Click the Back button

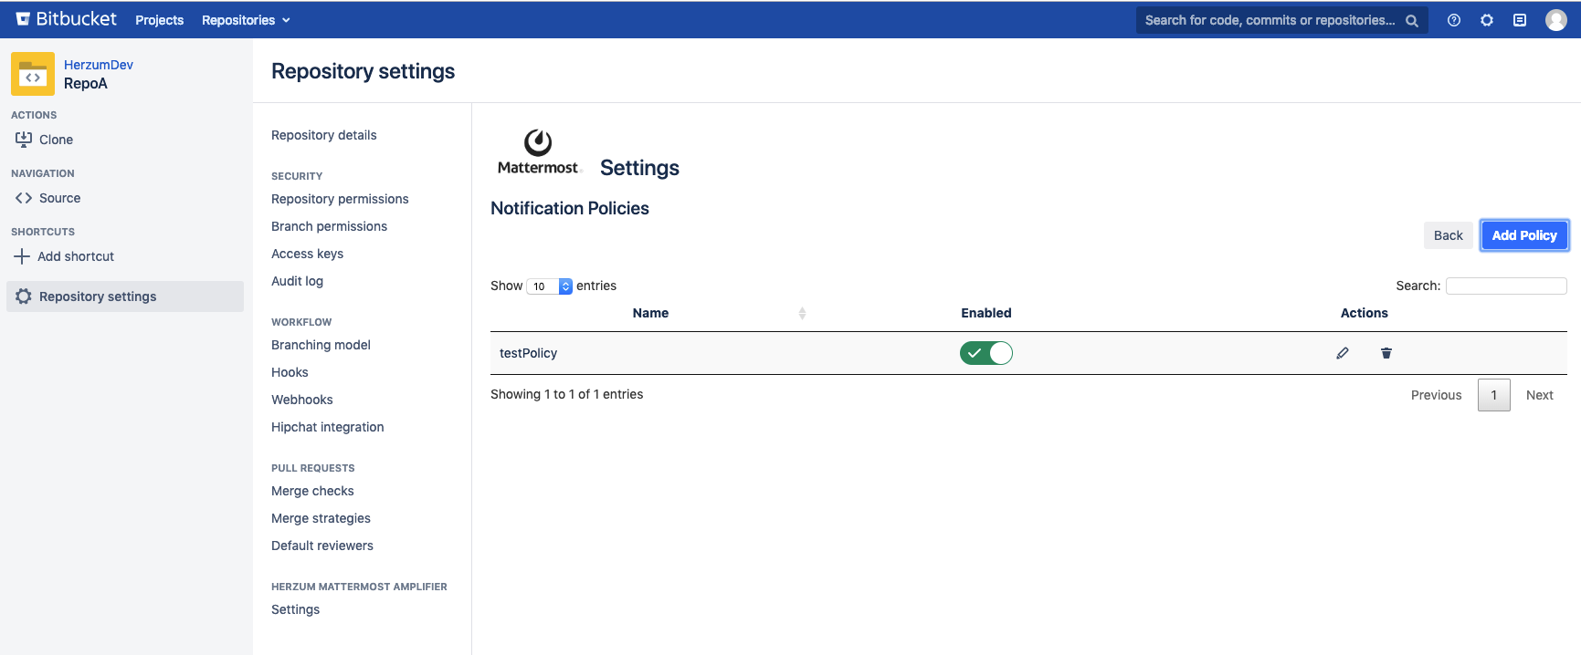coord(1448,235)
